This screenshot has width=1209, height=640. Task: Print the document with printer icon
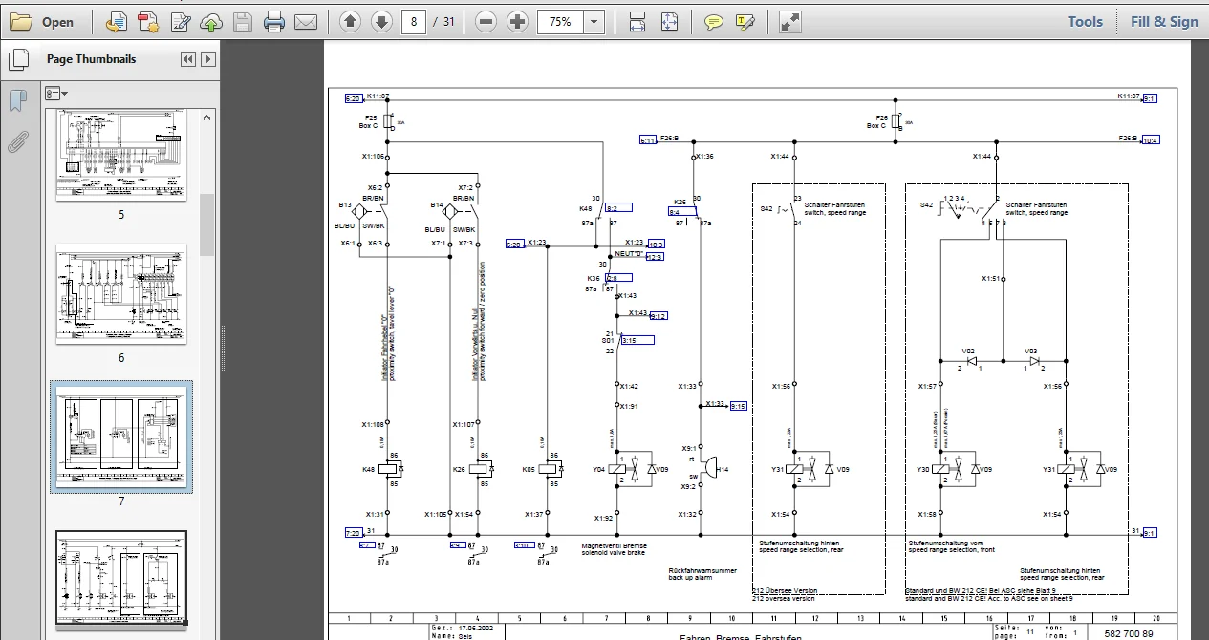tap(274, 21)
